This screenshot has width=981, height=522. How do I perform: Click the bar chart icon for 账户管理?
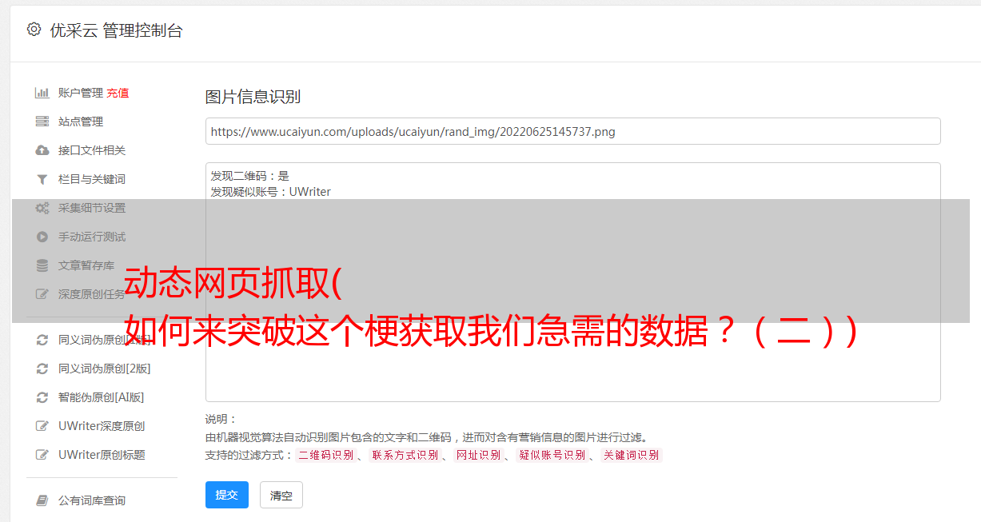(42, 93)
